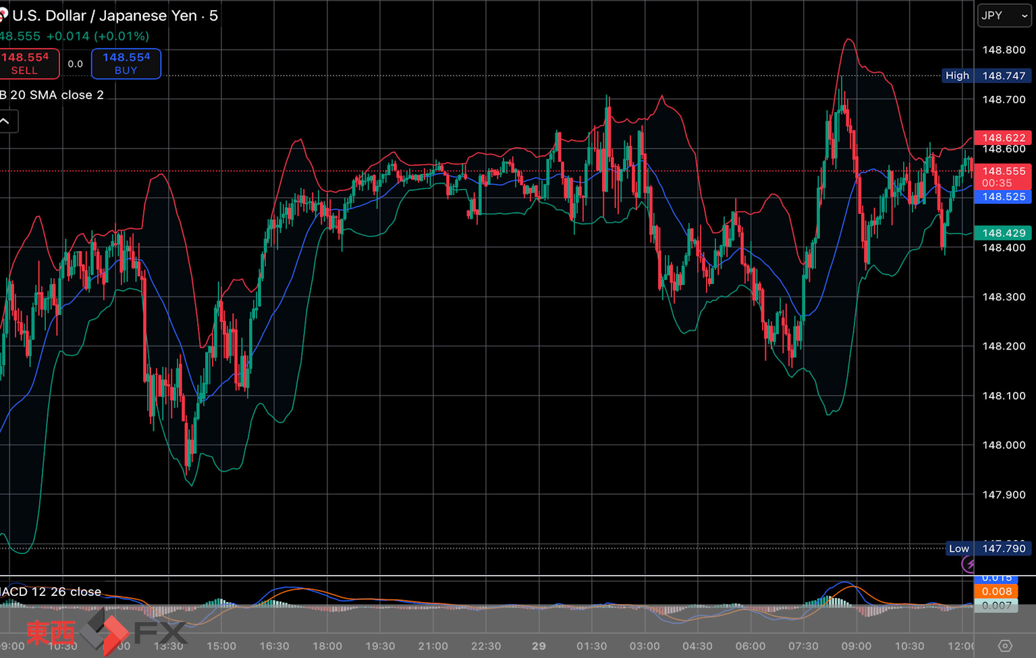Select the MACD 12 26 close indicator label
The image size is (1036, 658).
pyautogui.click(x=51, y=592)
